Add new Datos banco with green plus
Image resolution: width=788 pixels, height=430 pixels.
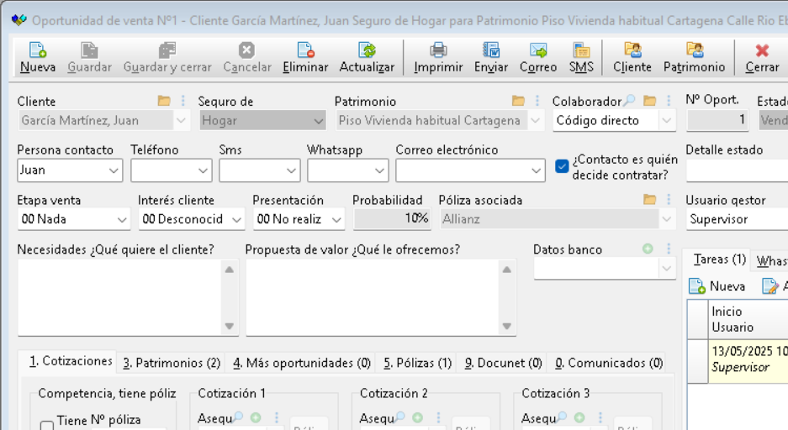648,249
